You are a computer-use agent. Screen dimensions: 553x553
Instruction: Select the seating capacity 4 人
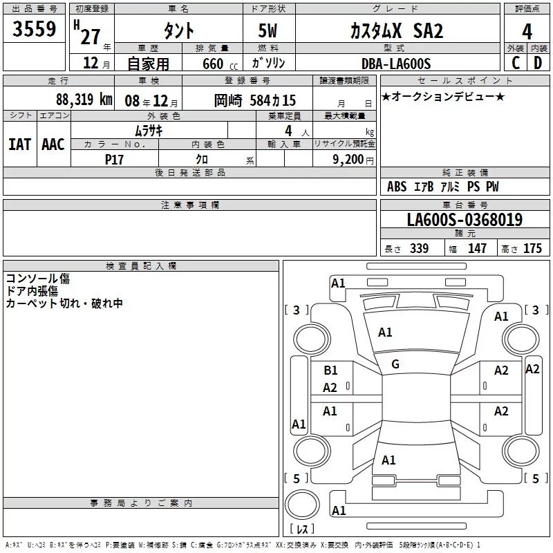[x=297, y=131]
